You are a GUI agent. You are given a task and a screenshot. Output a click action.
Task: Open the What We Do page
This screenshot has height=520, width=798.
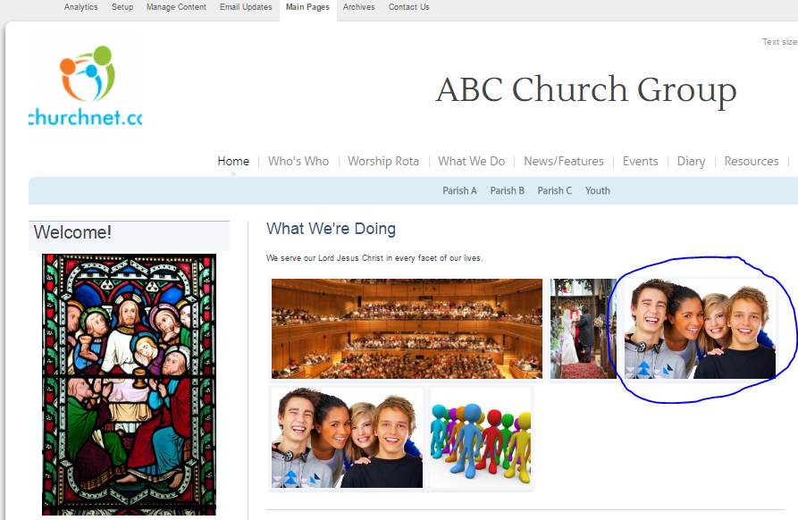(x=472, y=161)
